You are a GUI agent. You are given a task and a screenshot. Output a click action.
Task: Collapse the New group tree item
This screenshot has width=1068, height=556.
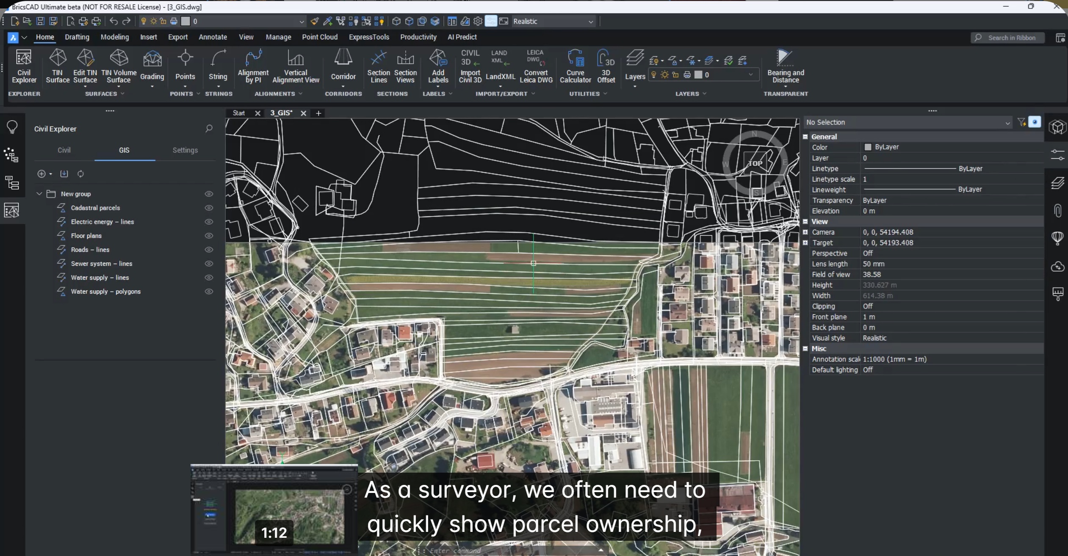(39, 193)
